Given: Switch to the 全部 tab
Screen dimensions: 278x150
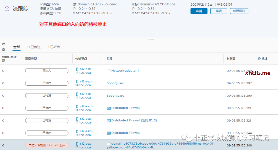Looking at the screenshot, I should coord(17,47).
